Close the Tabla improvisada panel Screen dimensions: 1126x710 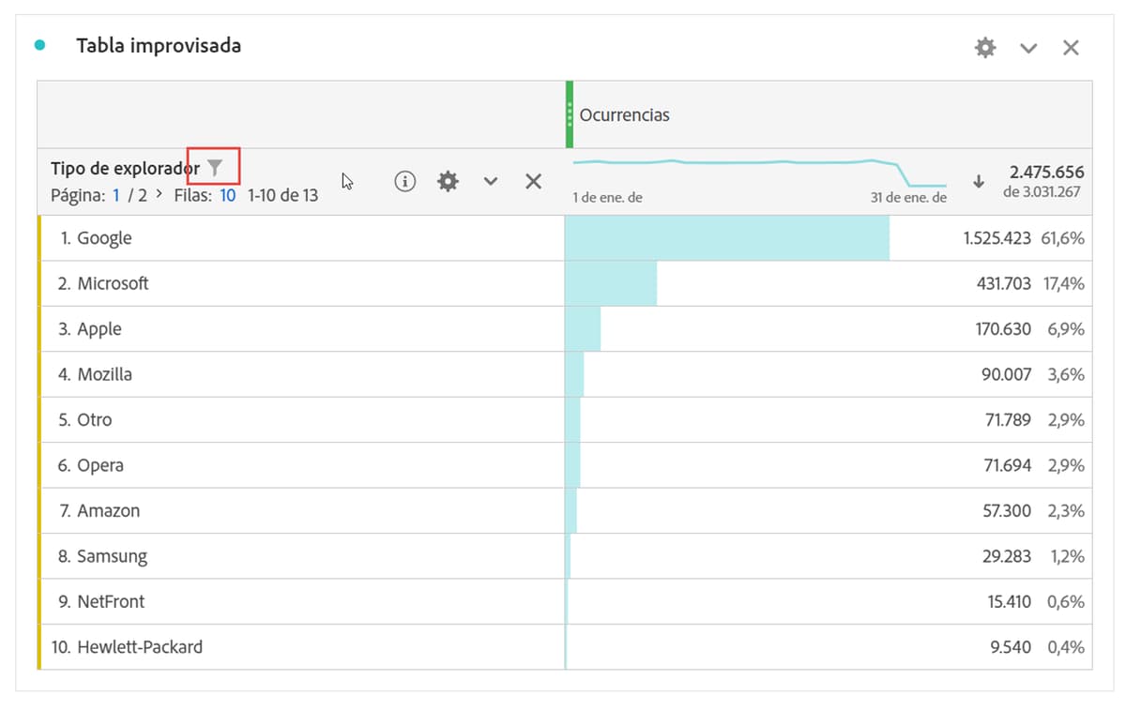click(x=1071, y=46)
